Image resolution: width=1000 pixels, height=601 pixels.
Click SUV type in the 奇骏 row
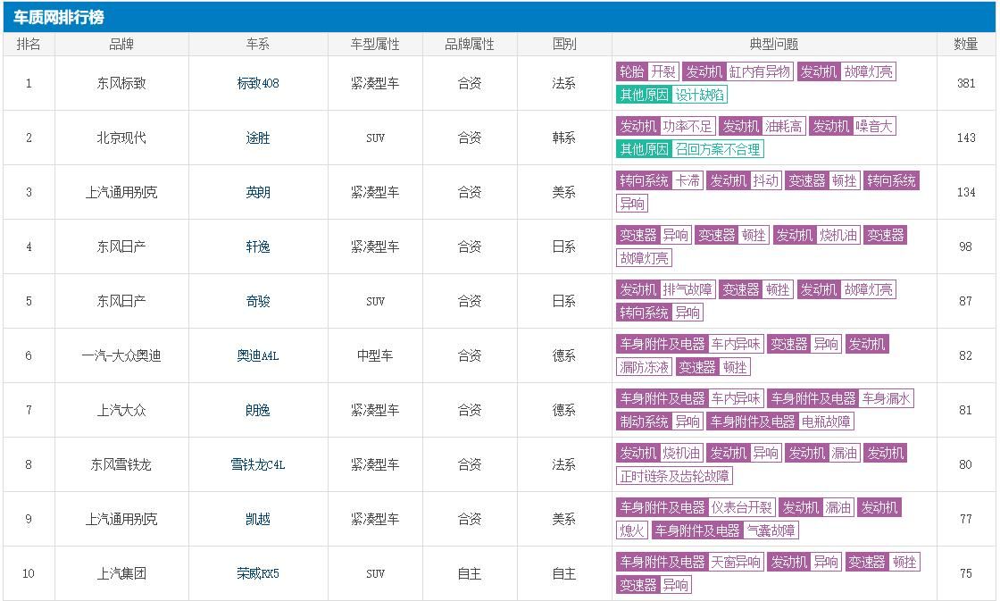point(375,301)
